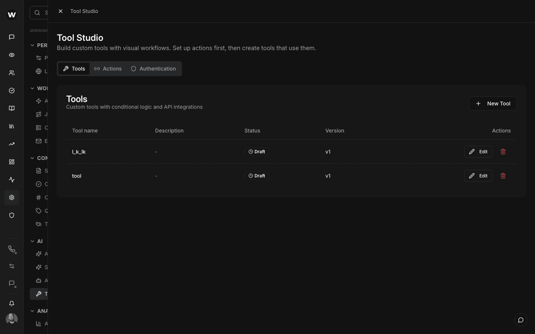Screen dimensions: 535x334
Task: Click the activity pulse icon in sidebar
Action: point(12,180)
